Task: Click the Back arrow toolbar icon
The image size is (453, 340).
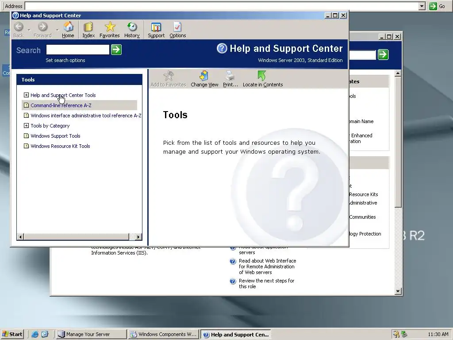Action: pyautogui.click(x=19, y=27)
